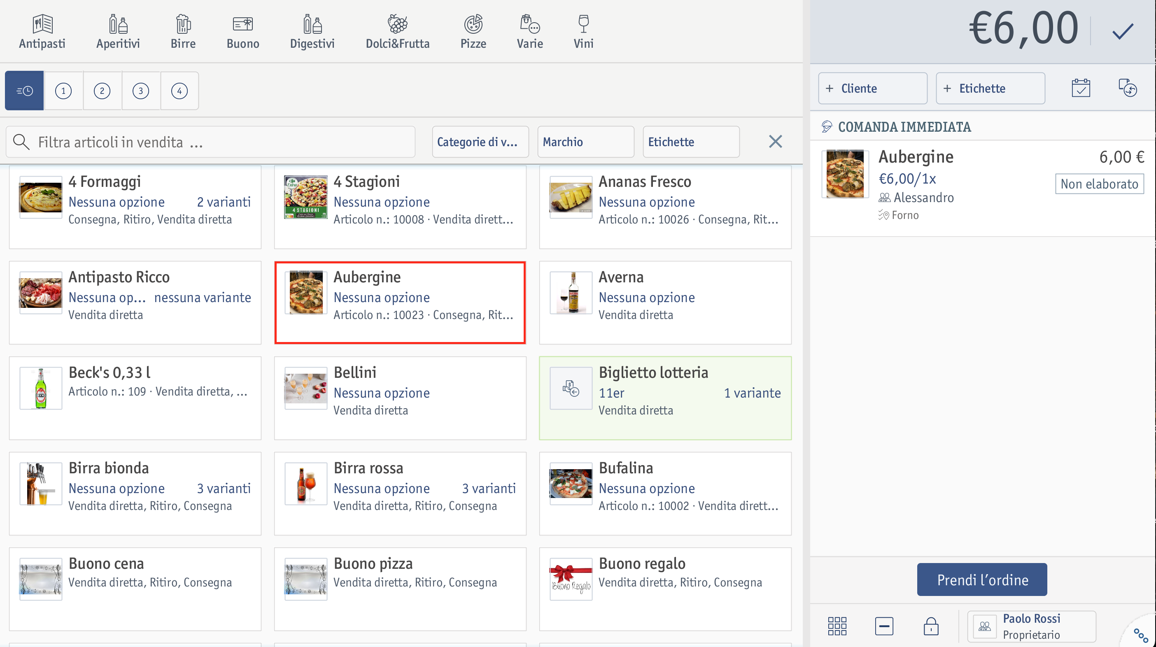Select the recent items list tab
This screenshot has width=1156, height=647.
[x=24, y=91]
